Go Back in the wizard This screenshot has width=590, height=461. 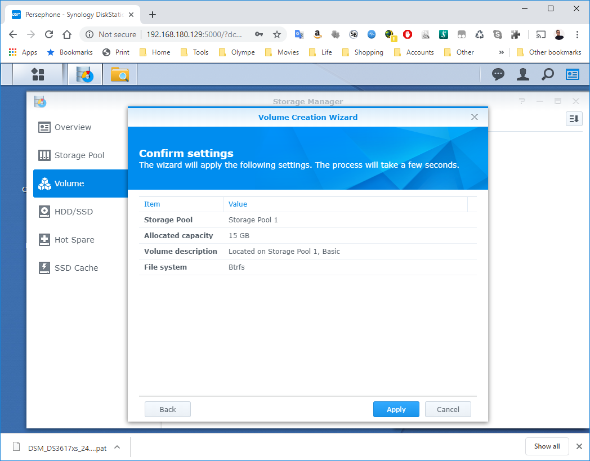[168, 409]
